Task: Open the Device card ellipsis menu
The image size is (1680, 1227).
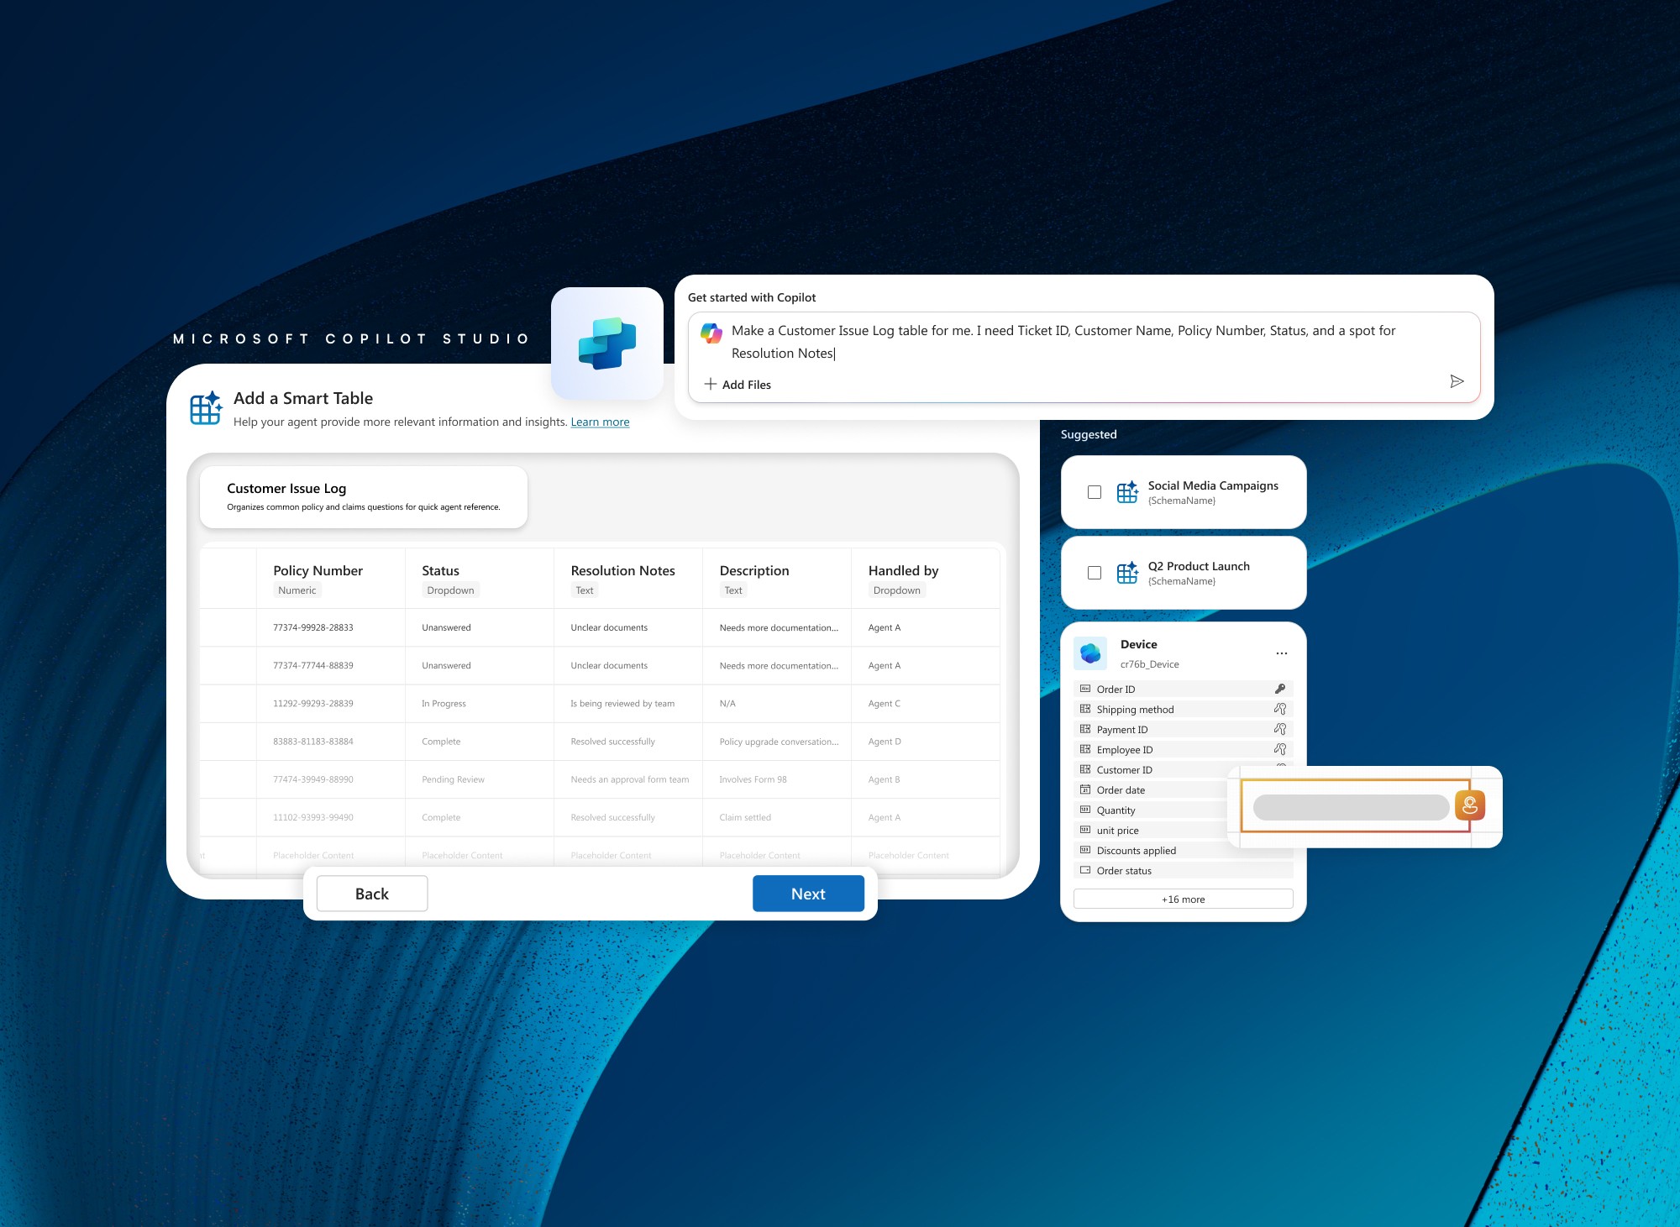Action: coord(1281,653)
